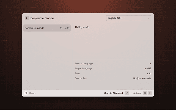Click the Ready status text
Screen dimensions: 176x110
click(x=32, y=93)
